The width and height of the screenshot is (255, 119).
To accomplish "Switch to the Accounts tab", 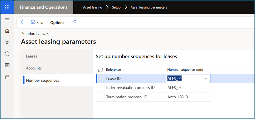I will [34, 68].
